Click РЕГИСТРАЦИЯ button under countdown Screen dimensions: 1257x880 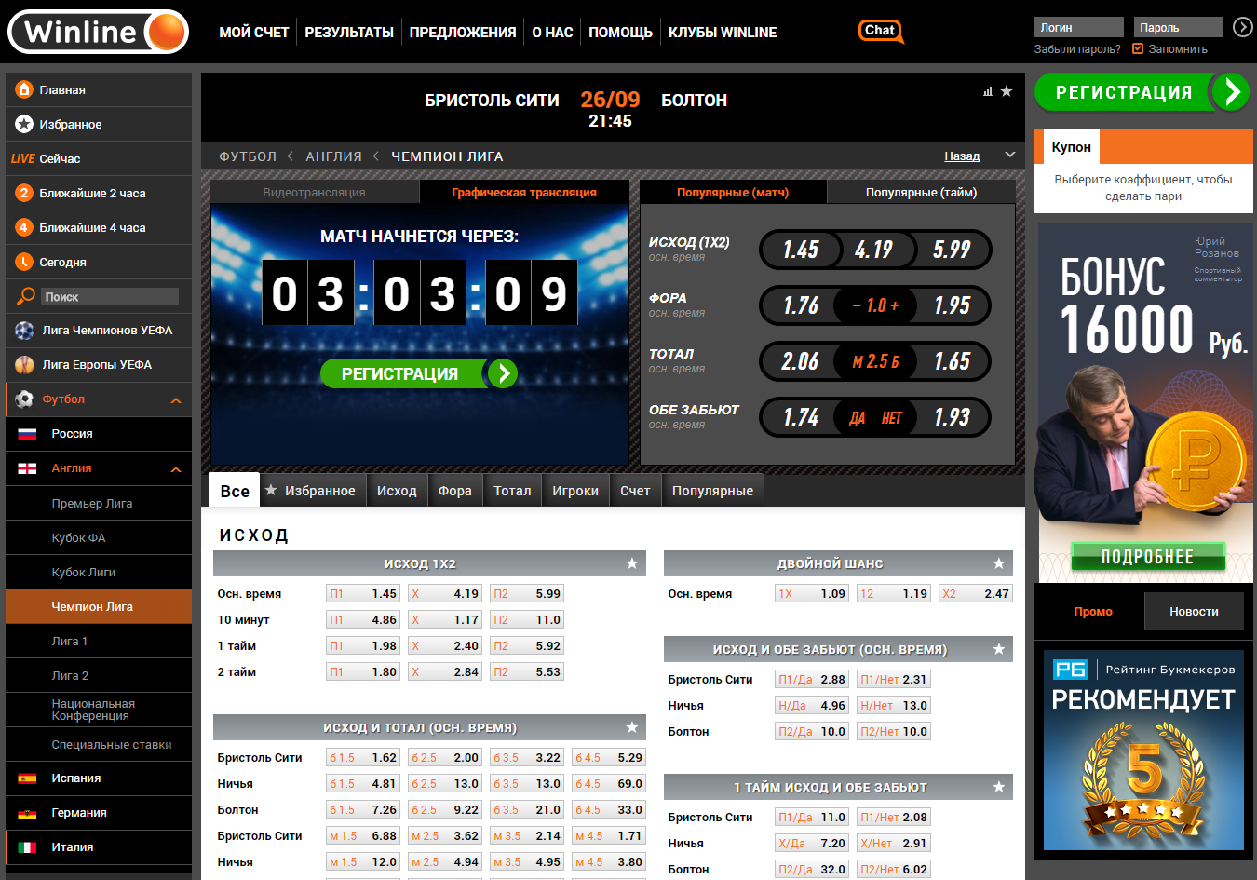point(418,373)
